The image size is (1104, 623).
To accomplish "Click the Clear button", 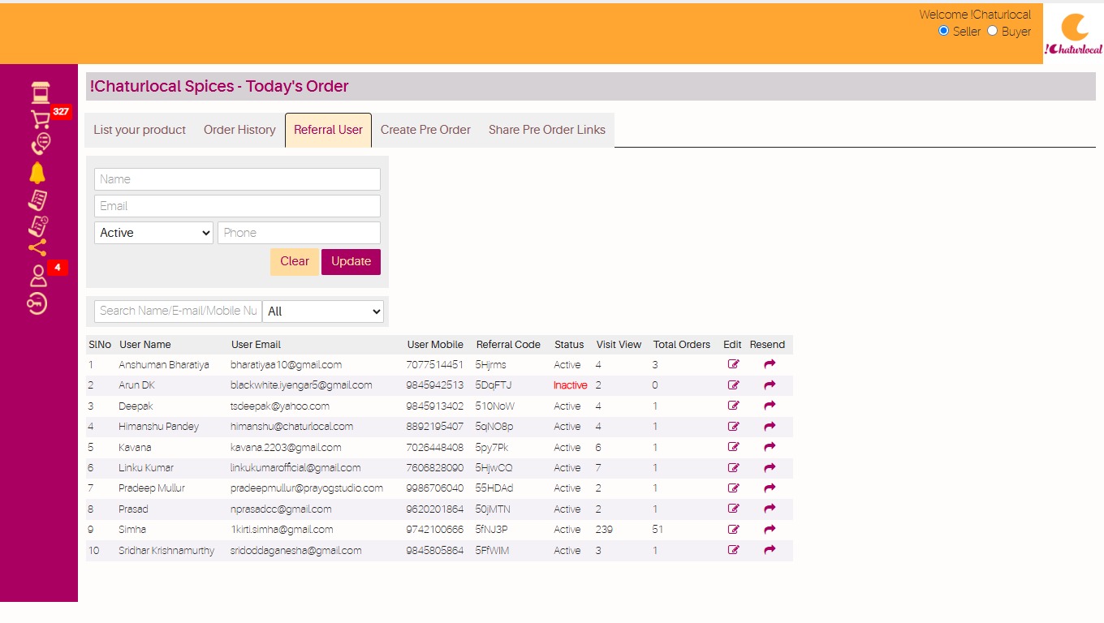I will coord(295,261).
